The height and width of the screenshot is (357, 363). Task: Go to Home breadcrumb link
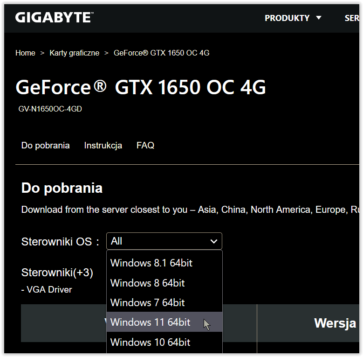[25, 53]
